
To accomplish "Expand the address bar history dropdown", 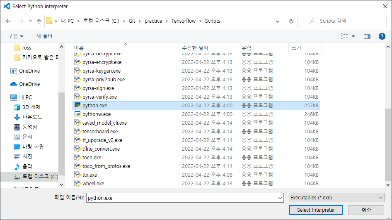I will coord(278,21).
